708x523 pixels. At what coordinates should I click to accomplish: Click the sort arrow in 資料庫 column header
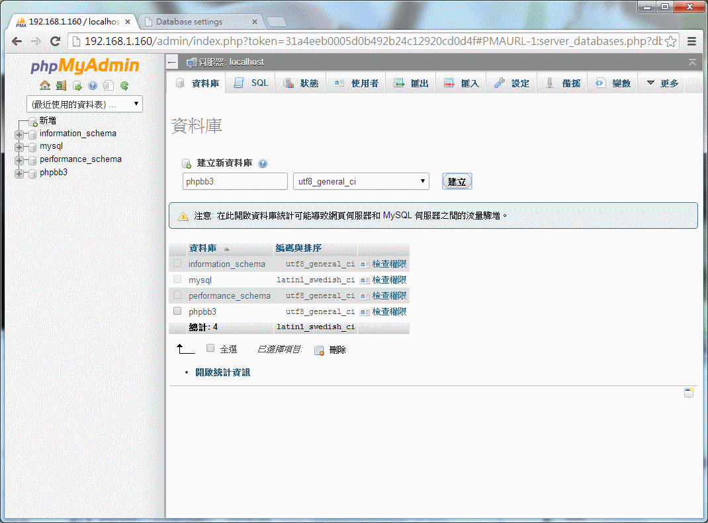pos(227,249)
